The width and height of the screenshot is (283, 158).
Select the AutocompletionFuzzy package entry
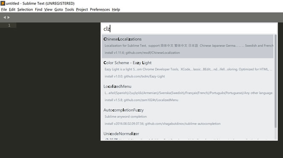click(188, 117)
